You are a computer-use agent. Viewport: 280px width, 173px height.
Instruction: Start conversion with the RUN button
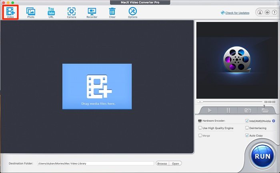point(262,156)
